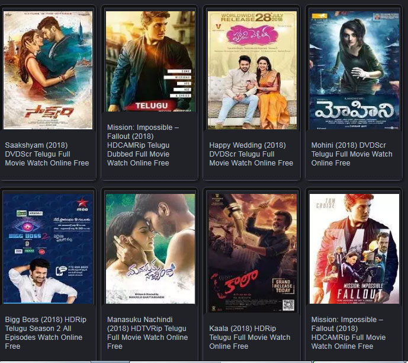Open the Tom Cruise Fallout poster thumbnail

pyautogui.click(x=354, y=249)
